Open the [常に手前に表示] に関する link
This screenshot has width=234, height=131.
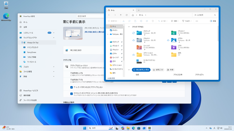click(x=94, y=32)
